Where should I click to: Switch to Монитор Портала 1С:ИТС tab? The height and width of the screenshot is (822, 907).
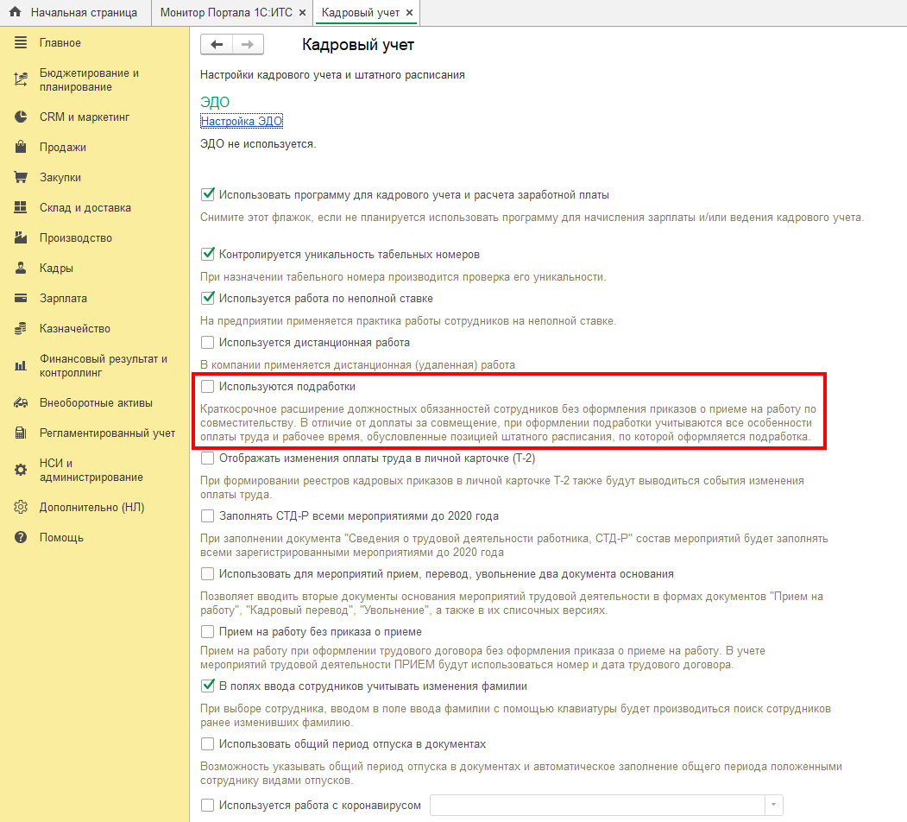pos(226,13)
